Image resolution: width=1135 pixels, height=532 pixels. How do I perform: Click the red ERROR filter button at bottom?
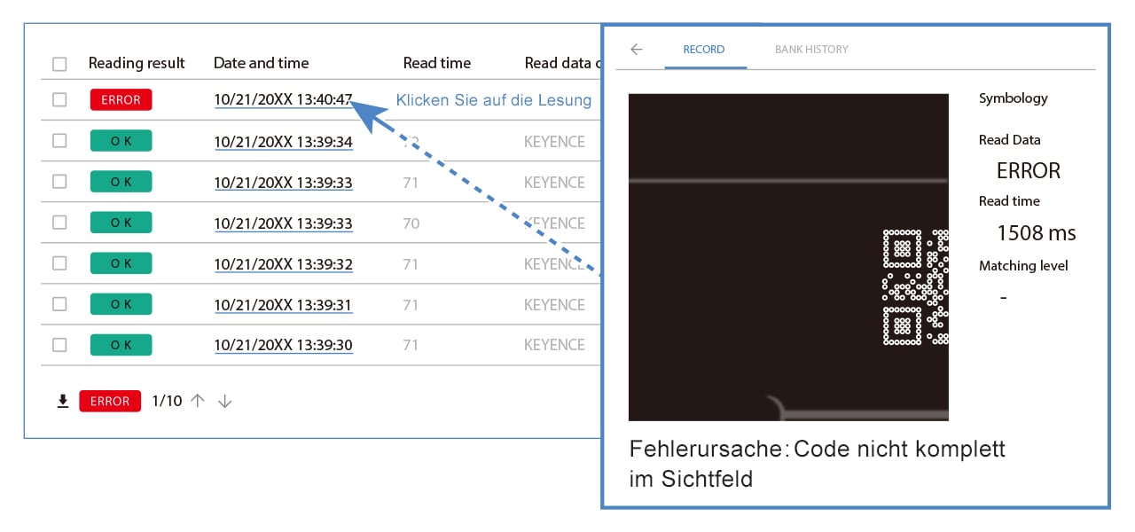pyautogui.click(x=110, y=401)
